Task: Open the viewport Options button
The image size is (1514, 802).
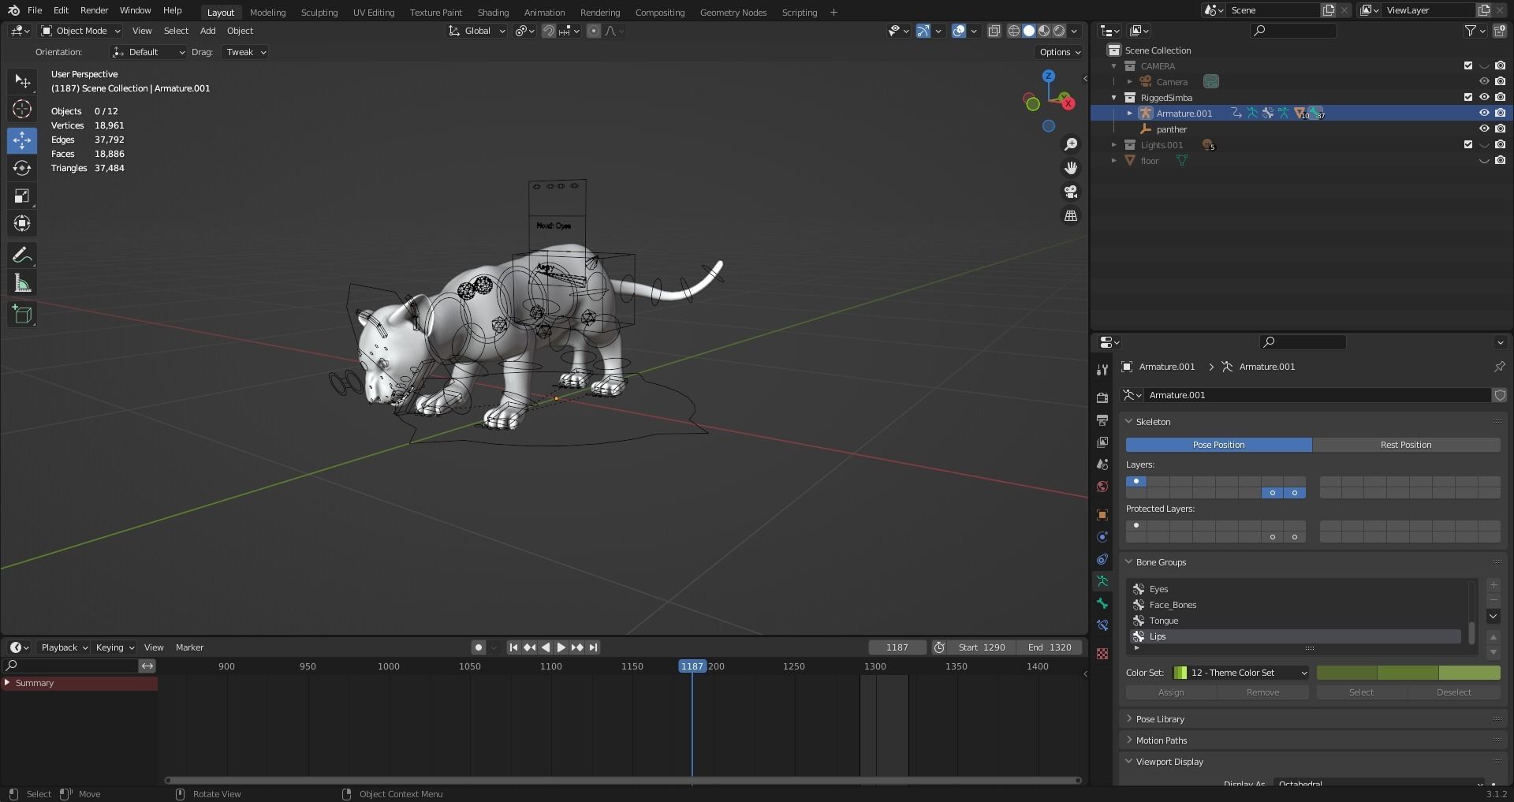Action: (x=1059, y=52)
